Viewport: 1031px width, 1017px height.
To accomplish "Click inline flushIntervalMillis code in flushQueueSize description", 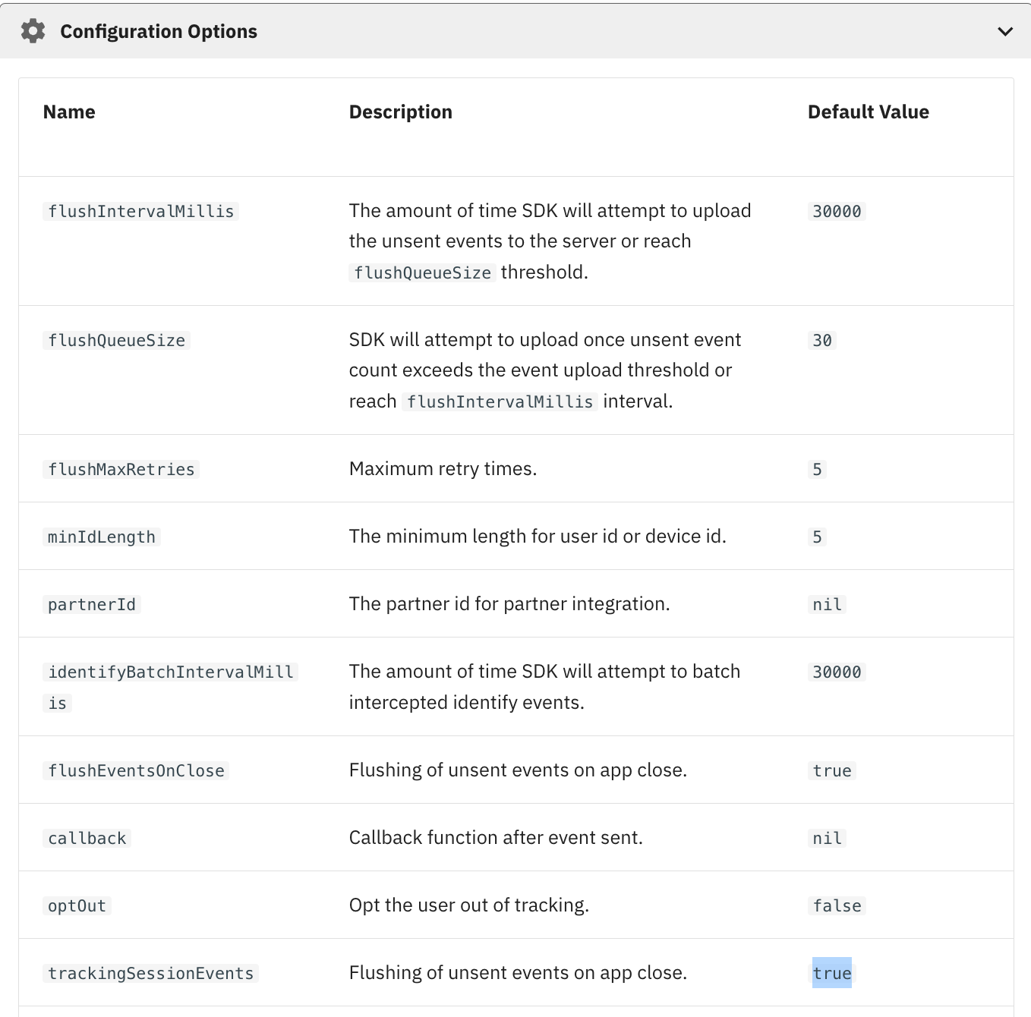I will click(500, 402).
